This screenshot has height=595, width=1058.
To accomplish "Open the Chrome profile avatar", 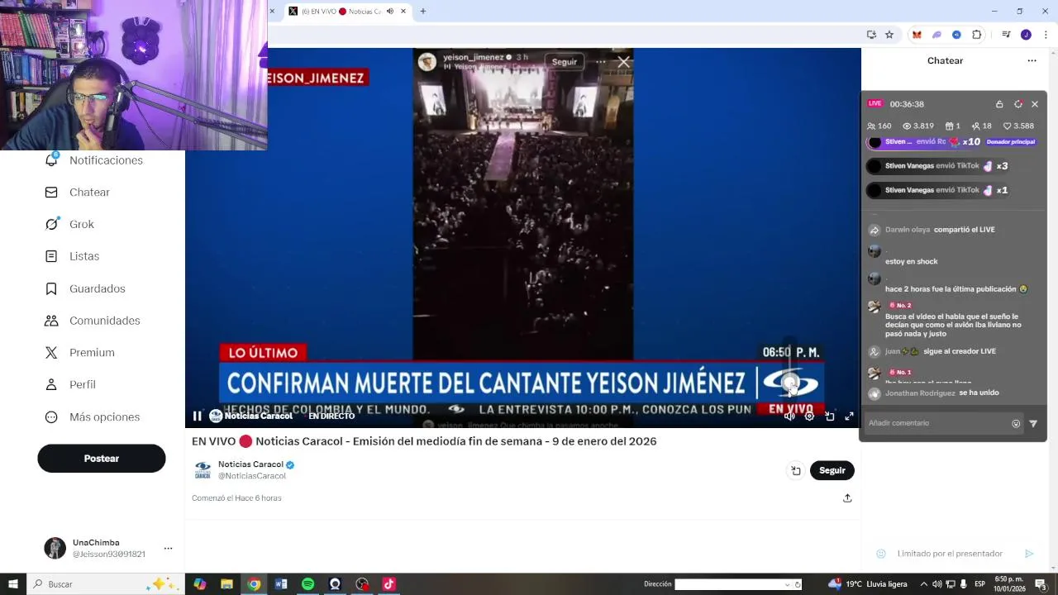I will pyautogui.click(x=1026, y=35).
